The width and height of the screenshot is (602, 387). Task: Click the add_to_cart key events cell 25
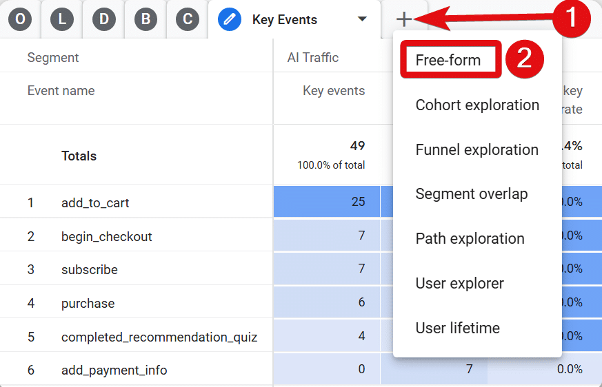coord(327,202)
